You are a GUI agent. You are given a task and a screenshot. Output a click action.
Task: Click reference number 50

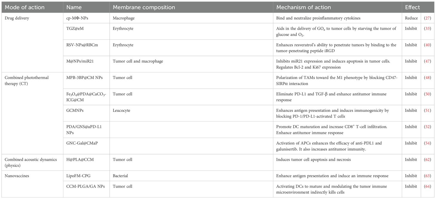[x=427, y=94]
